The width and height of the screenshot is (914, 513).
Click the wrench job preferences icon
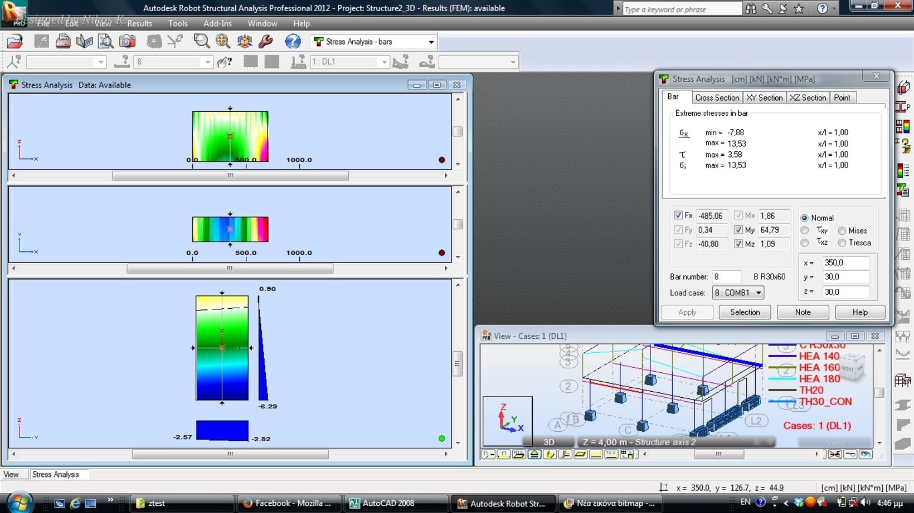click(266, 42)
